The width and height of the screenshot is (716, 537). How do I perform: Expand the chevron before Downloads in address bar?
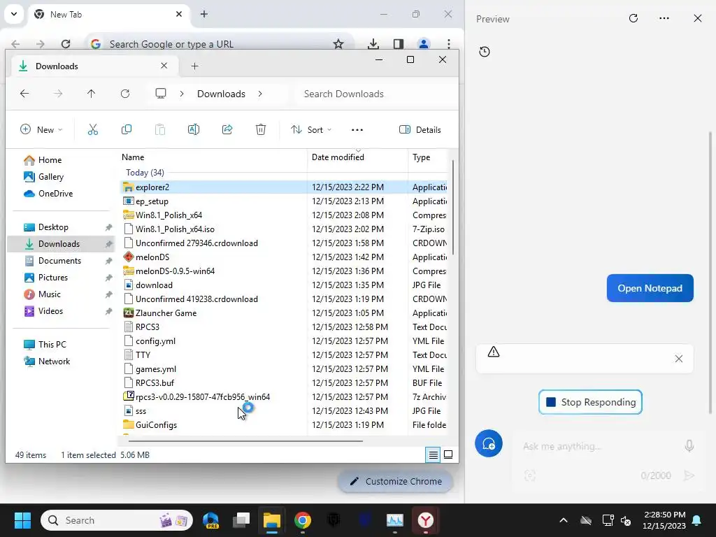pyautogui.click(x=182, y=94)
